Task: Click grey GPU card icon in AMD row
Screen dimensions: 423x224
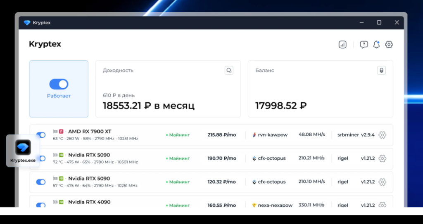Action: (x=55, y=132)
